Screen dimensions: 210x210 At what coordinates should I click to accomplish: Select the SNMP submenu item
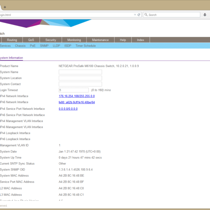[44, 46]
